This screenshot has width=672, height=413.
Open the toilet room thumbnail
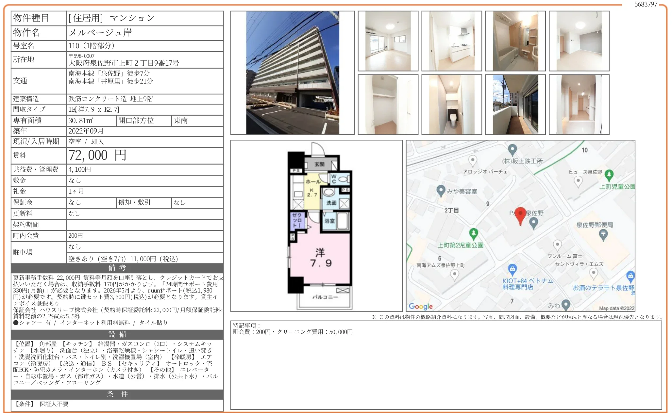tap(451, 104)
